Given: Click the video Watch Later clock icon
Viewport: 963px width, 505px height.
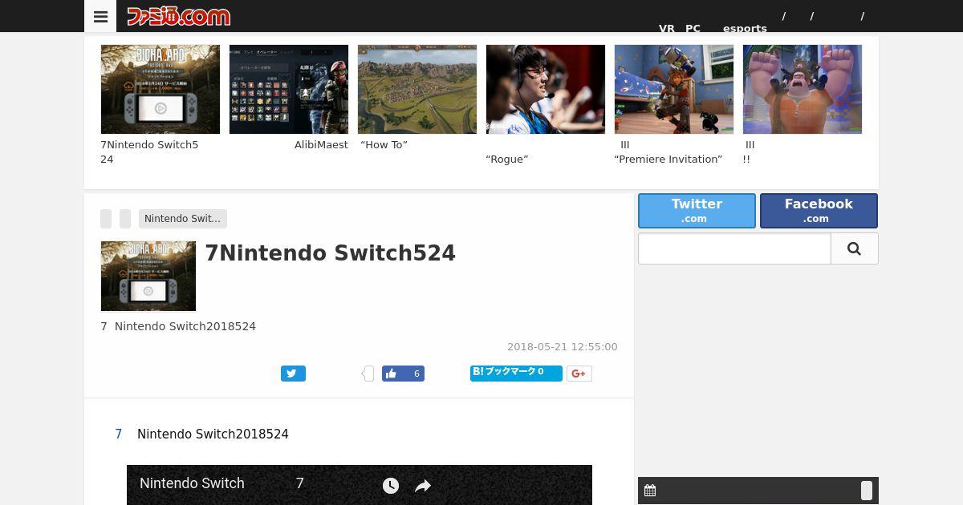Looking at the screenshot, I should 391,485.
